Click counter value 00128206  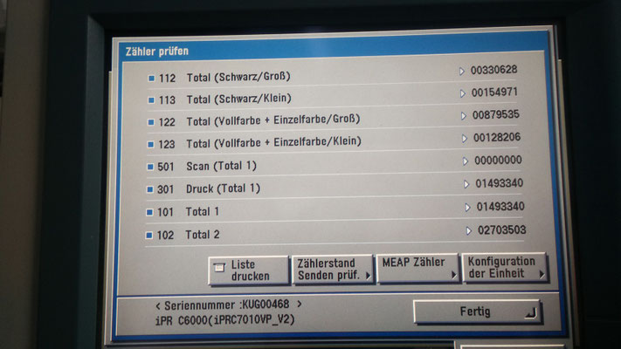click(497, 137)
